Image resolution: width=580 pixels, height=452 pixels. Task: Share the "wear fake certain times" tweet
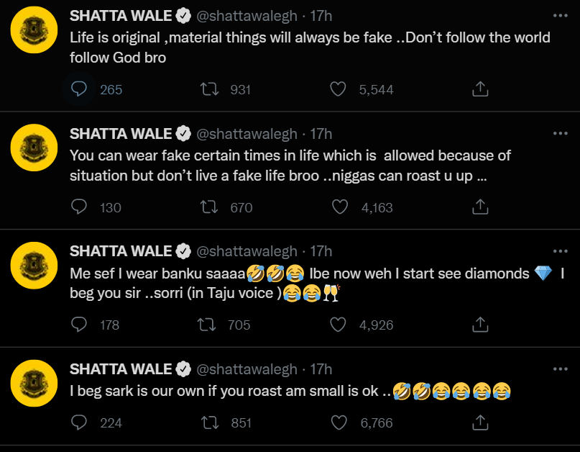point(480,207)
